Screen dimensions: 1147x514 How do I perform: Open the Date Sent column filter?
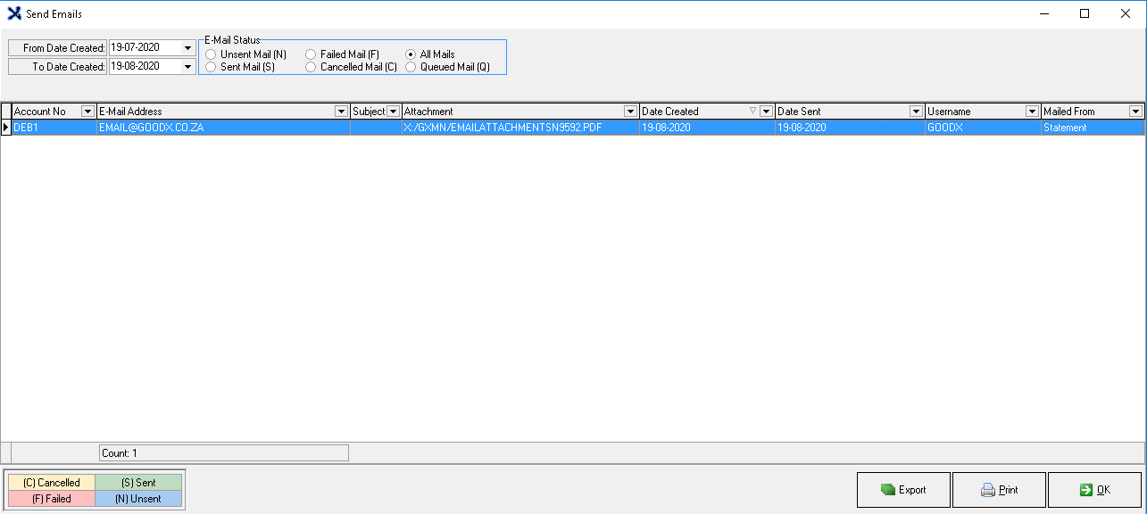916,112
